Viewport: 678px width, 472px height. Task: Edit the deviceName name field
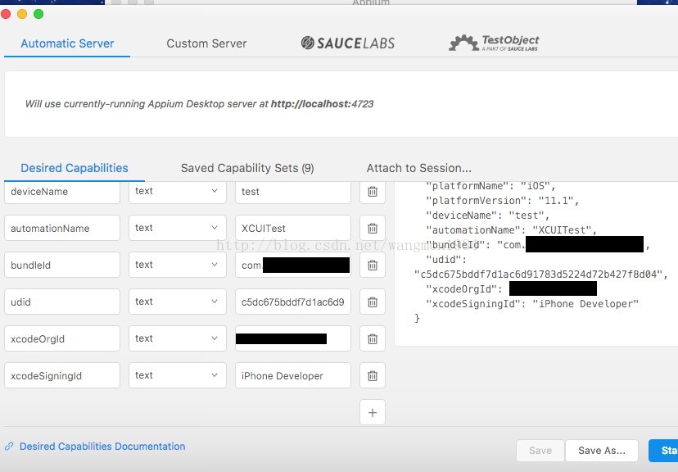click(x=62, y=191)
